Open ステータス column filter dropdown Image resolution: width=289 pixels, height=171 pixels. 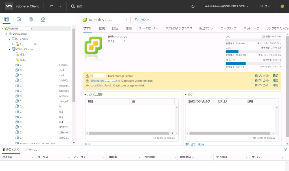click(x=104, y=157)
